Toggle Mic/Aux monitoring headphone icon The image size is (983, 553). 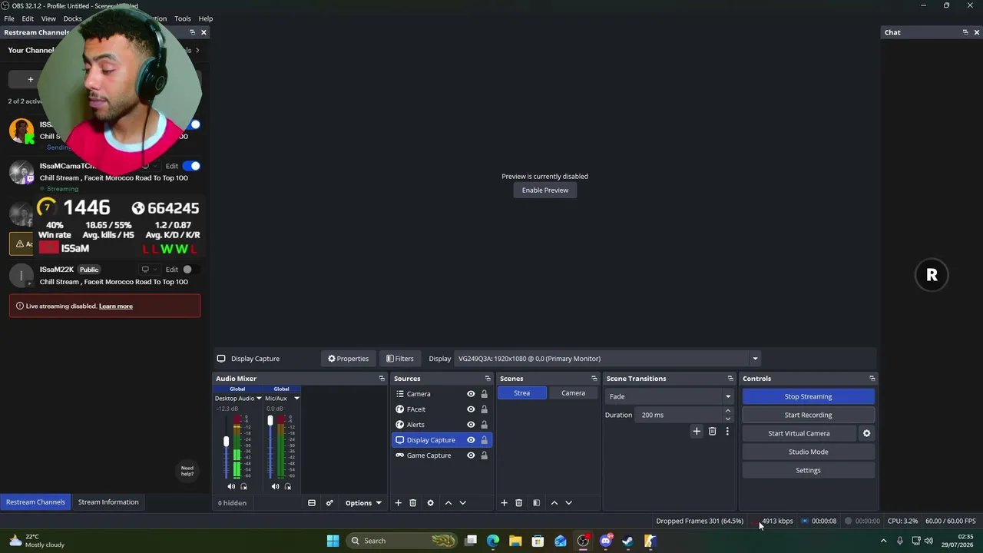[288, 486]
